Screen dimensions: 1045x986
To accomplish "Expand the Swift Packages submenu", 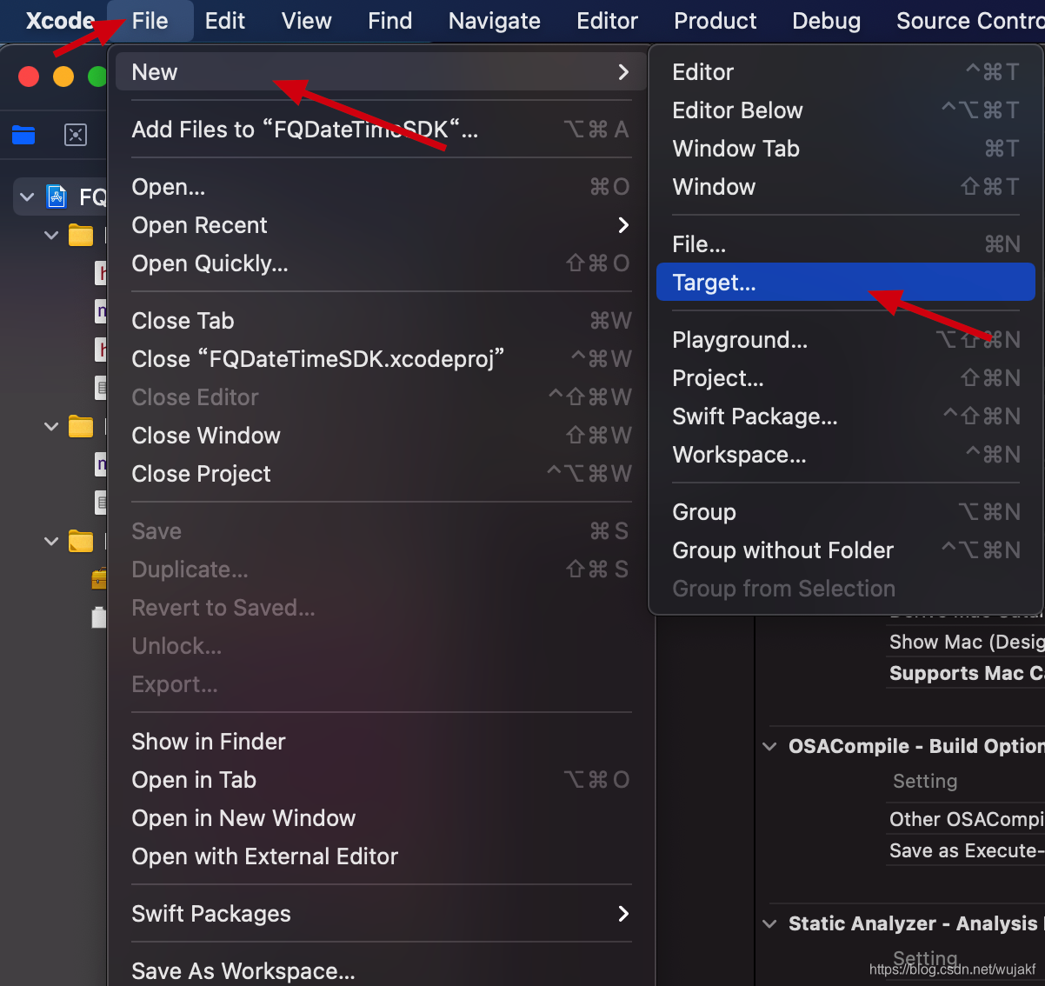I will pos(381,914).
